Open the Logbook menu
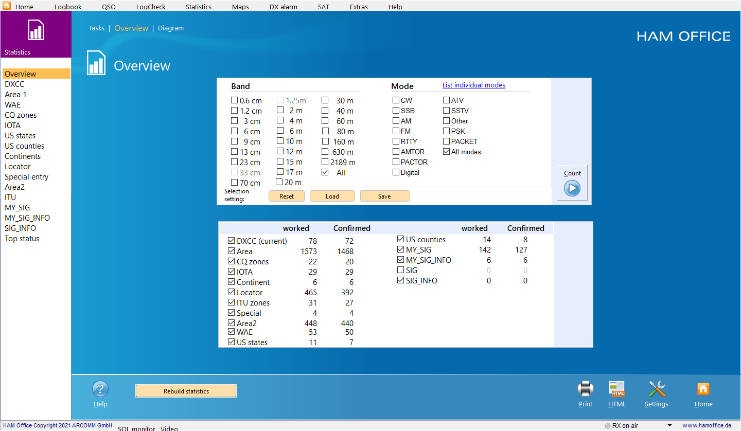 coord(68,7)
